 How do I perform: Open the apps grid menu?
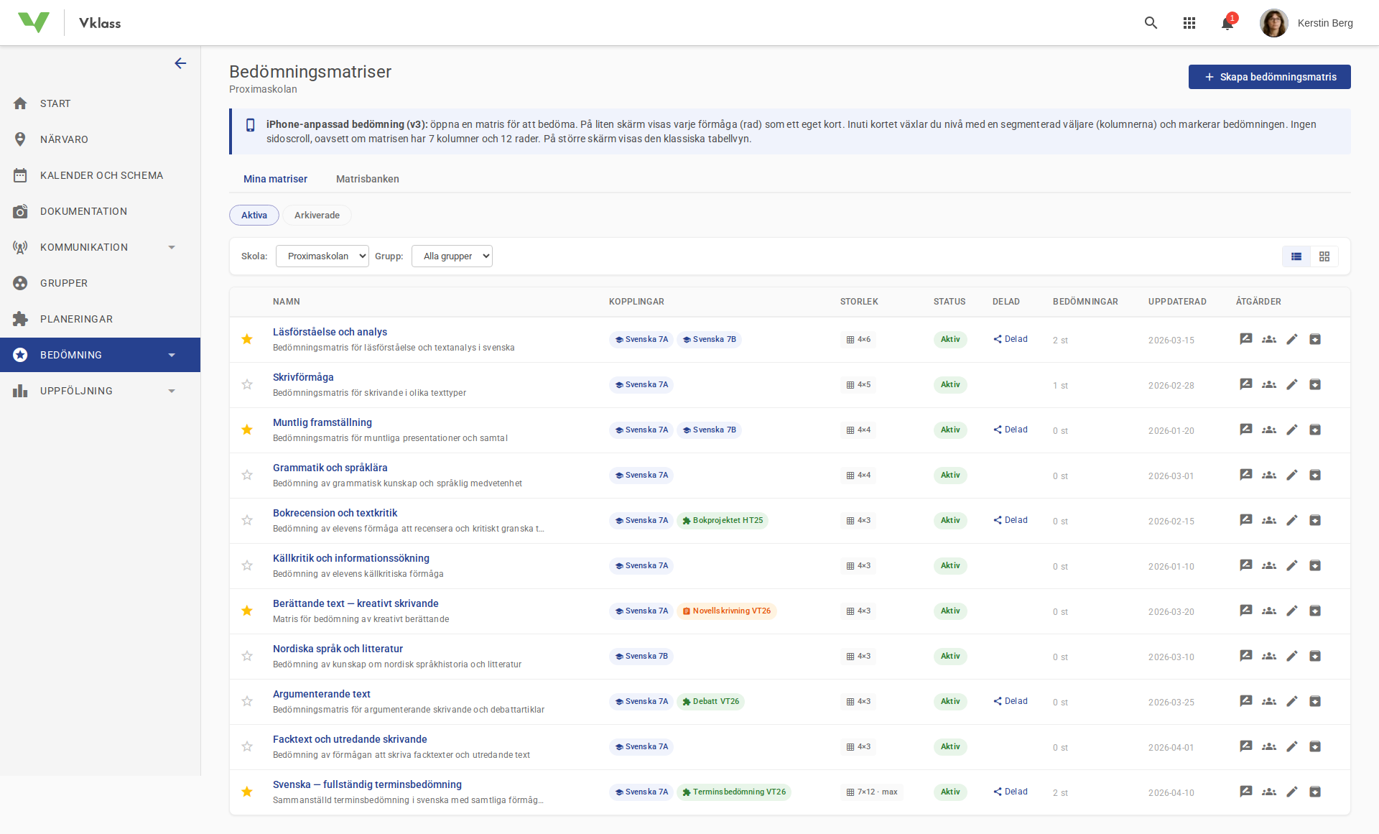(x=1189, y=23)
